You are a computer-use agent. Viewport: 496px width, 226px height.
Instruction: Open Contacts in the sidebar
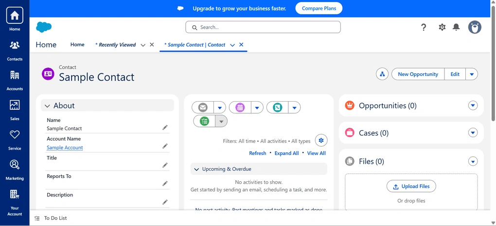tap(15, 51)
